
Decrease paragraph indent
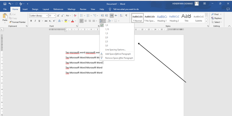(x=102, y=15)
